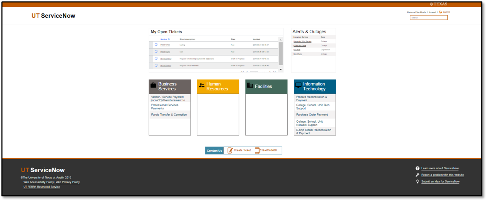The image size is (487, 201).
Task: Click in the Search field
Action: point(428,17)
